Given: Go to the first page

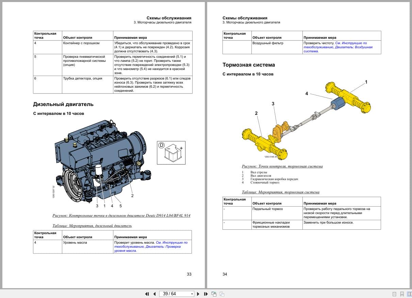Looking at the screenshot, I should pos(147,294).
